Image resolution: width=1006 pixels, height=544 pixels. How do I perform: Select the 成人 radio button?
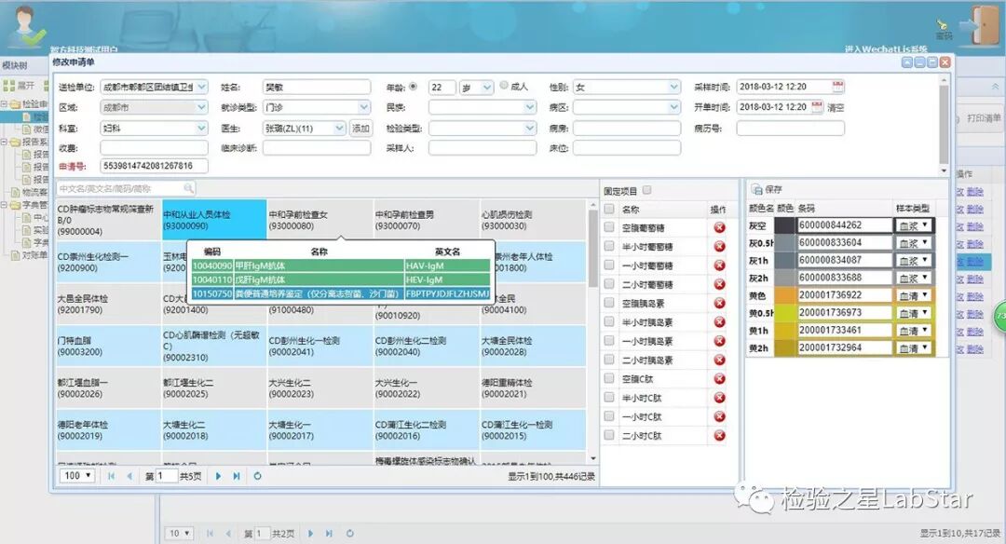pyautogui.click(x=504, y=86)
